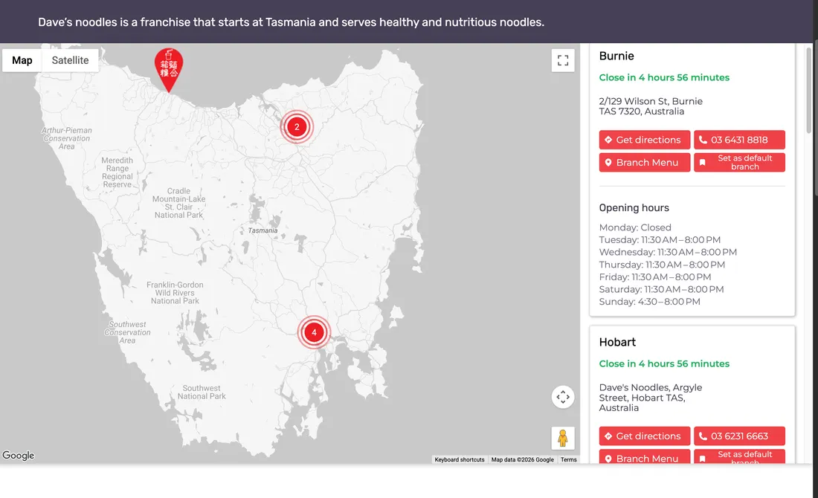
Task: Open Keyboard shortcuts for the map
Action: pos(460,459)
